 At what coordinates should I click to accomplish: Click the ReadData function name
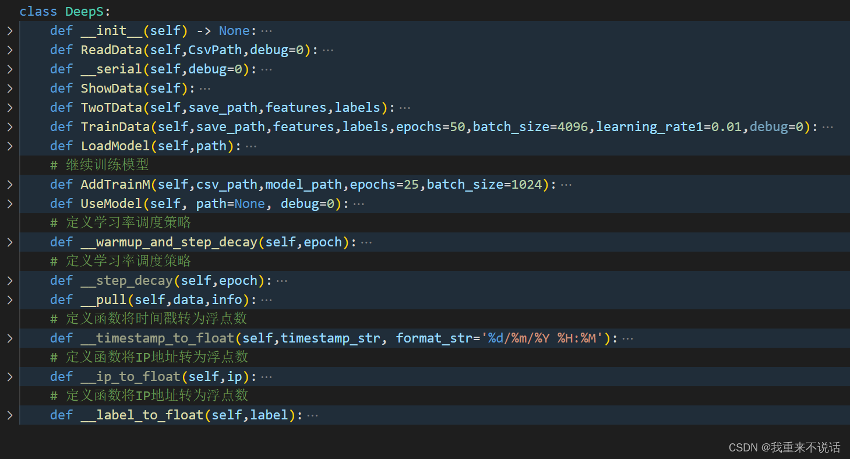(111, 50)
